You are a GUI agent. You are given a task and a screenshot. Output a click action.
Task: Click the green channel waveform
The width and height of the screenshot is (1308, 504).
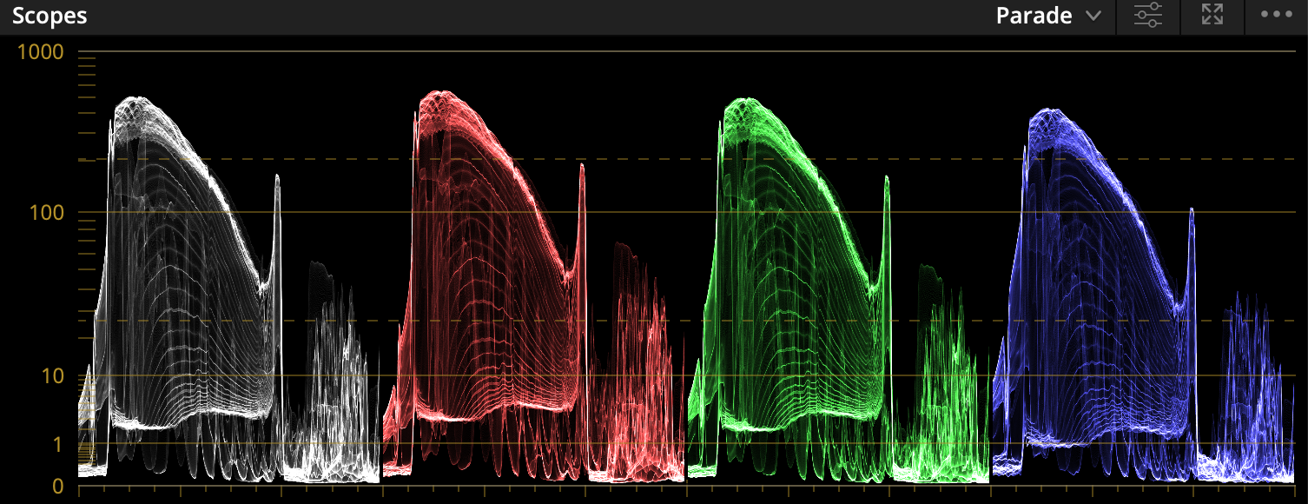point(838,291)
